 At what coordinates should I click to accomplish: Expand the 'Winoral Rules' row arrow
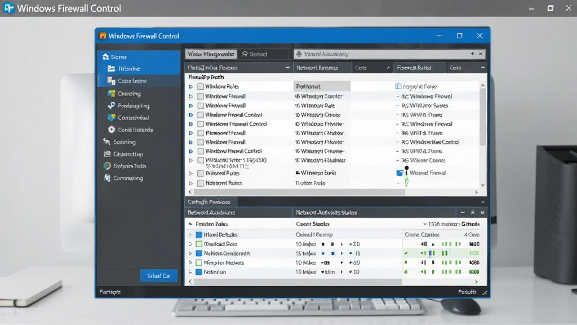click(x=190, y=173)
